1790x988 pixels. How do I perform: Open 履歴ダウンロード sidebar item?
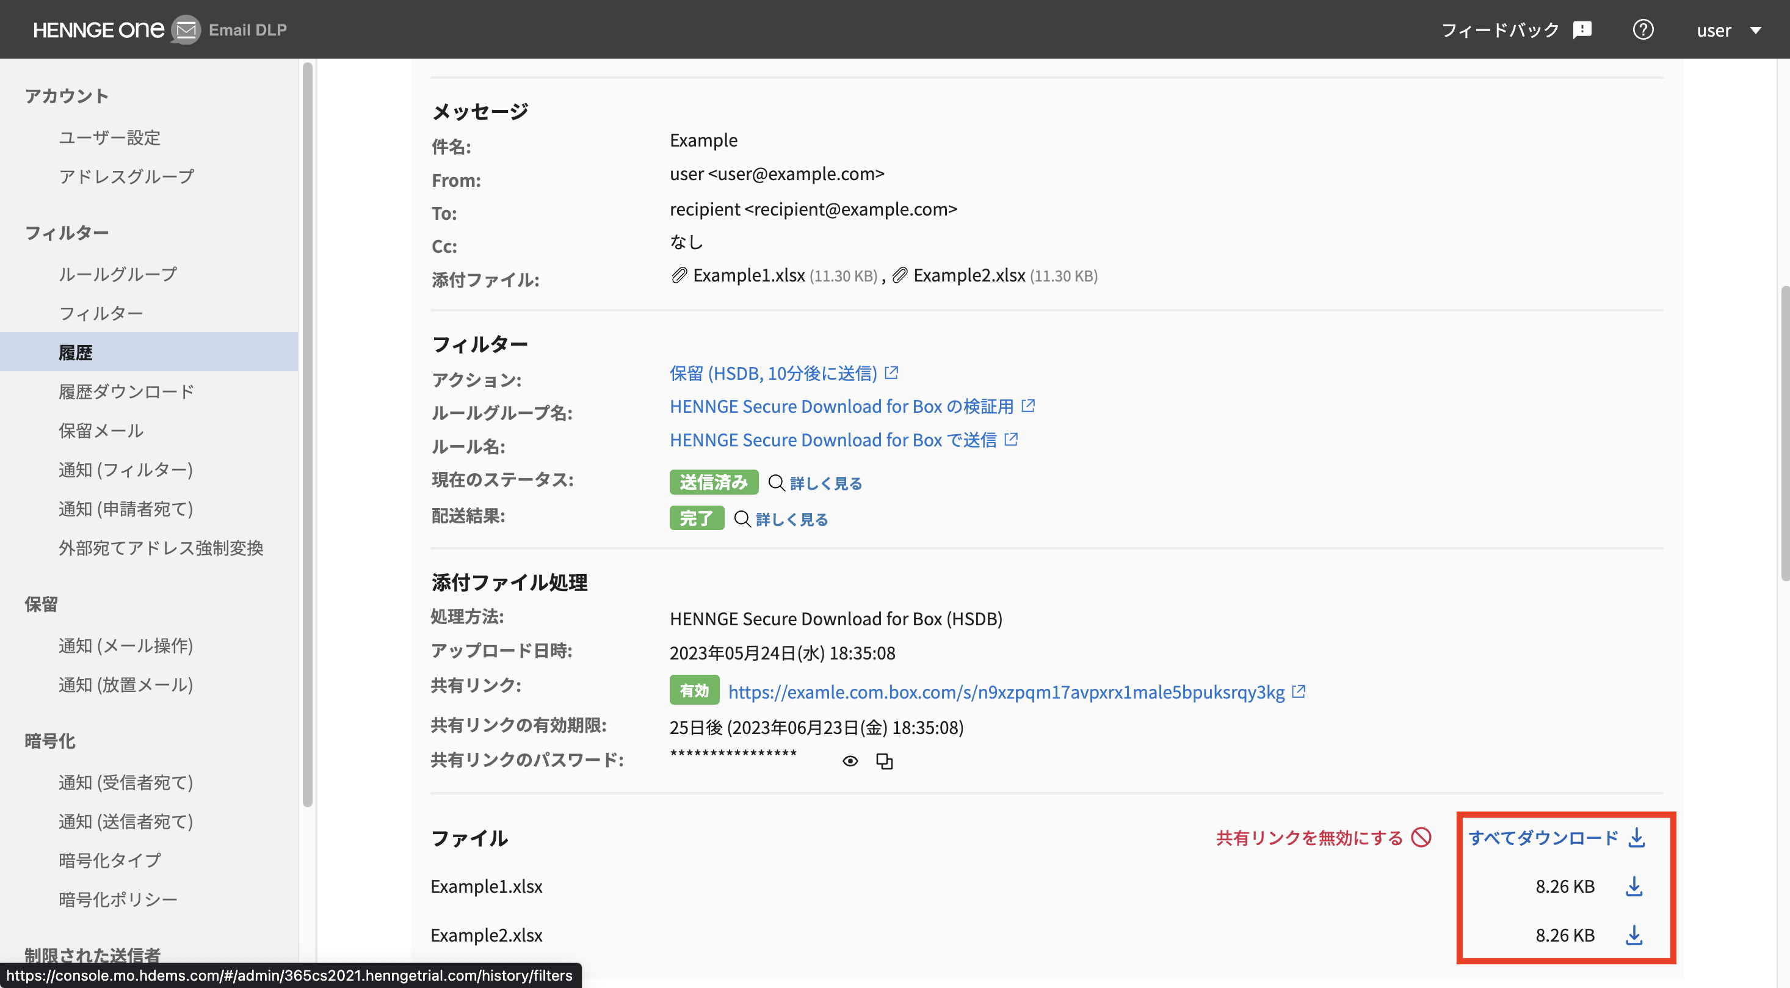(126, 392)
